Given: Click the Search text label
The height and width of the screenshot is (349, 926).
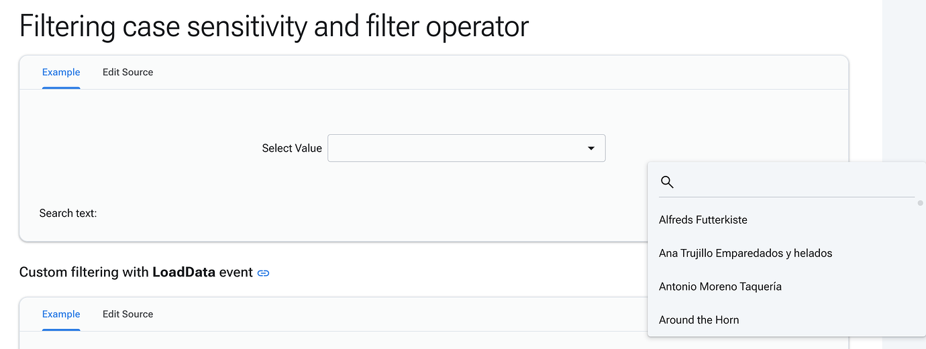Looking at the screenshot, I should pyautogui.click(x=68, y=213).
